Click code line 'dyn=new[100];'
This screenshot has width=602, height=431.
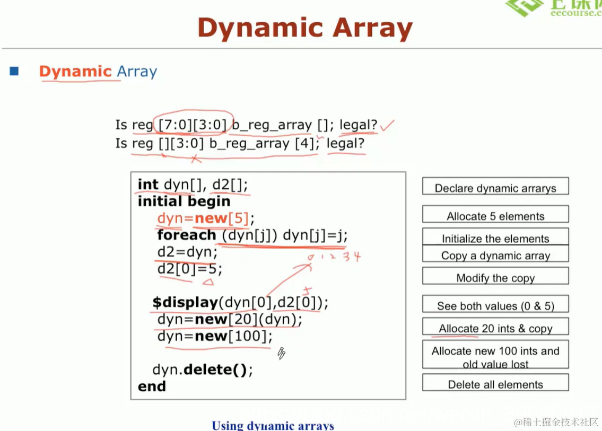[215, 336]
